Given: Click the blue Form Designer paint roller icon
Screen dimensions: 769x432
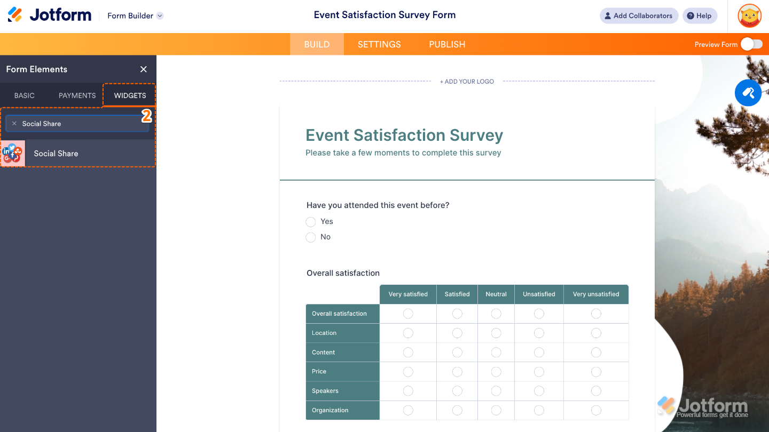Looking at the screenshot, I should point(748,93).
